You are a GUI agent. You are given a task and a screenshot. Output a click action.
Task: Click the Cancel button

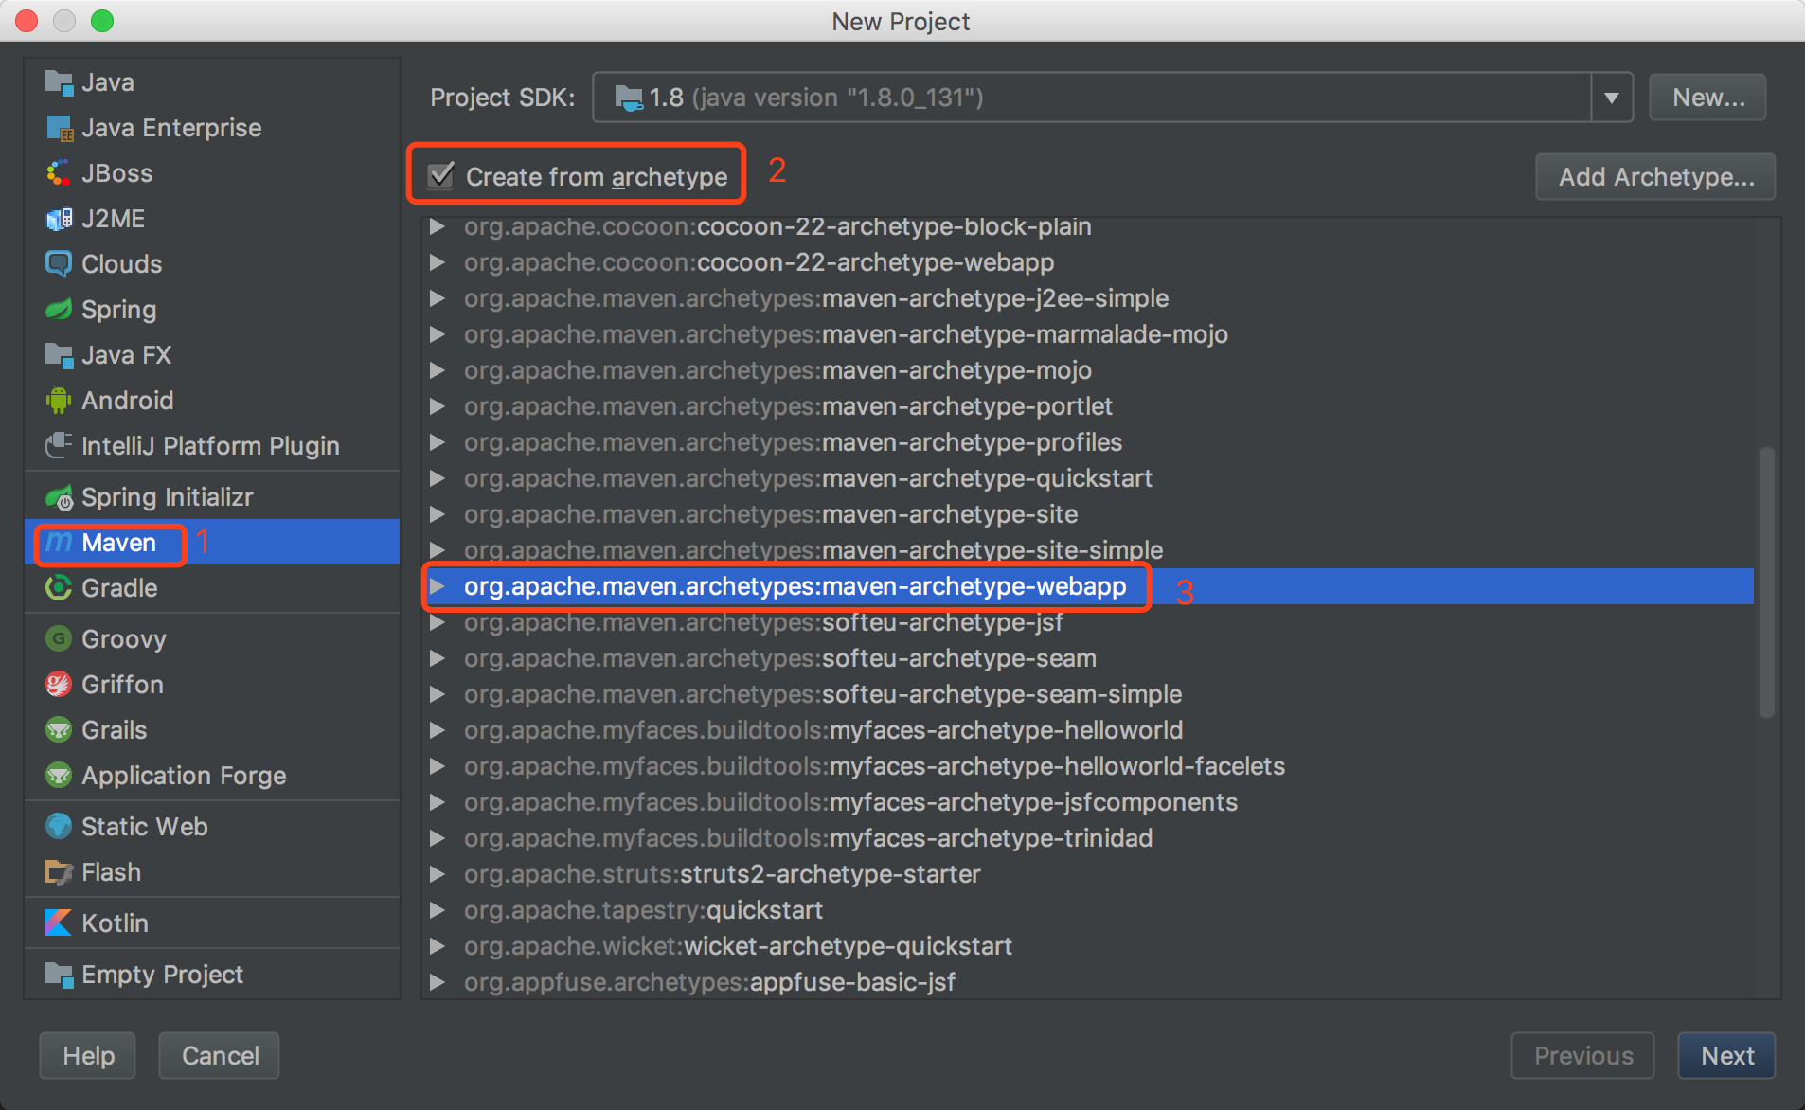coord(220,1055)
